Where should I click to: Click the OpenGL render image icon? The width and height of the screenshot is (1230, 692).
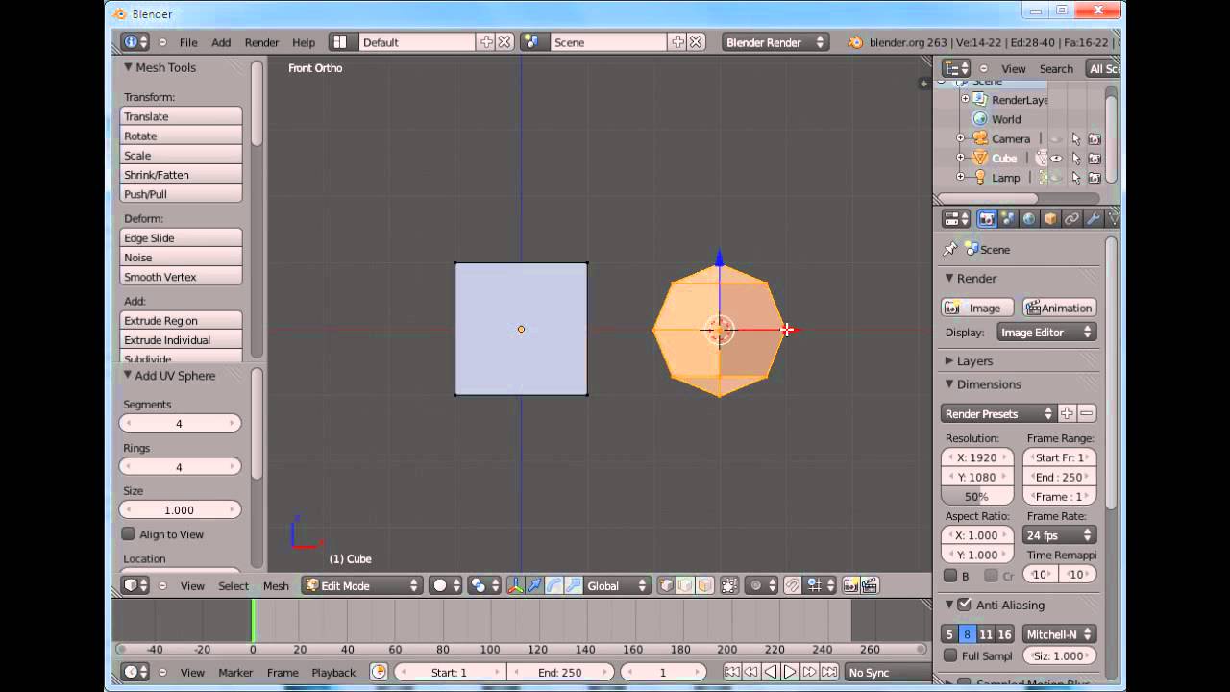[x=850, y=585]
